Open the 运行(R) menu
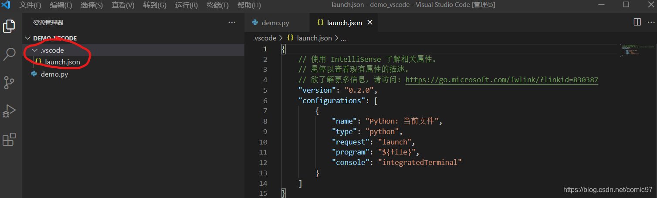The width and height of the screenshot is (657, 198). [186, 5]
